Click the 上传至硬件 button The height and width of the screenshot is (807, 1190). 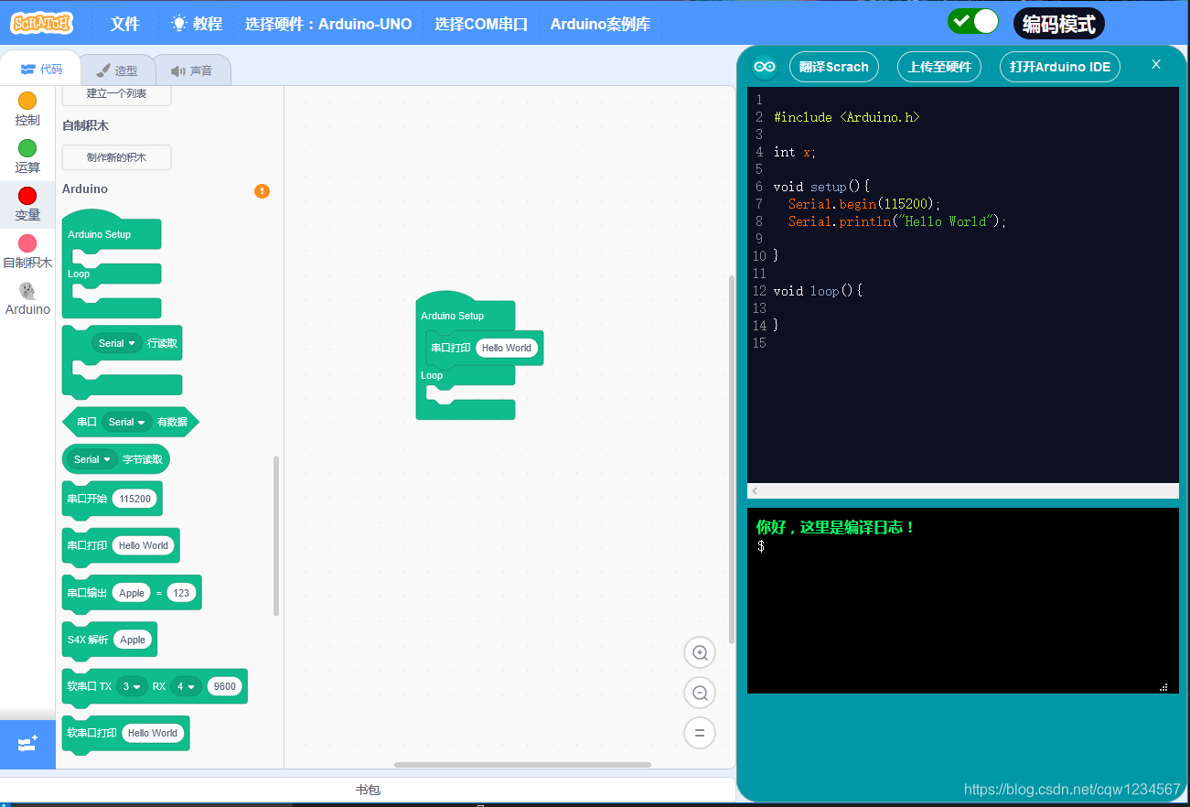click(x=939, y=67)
